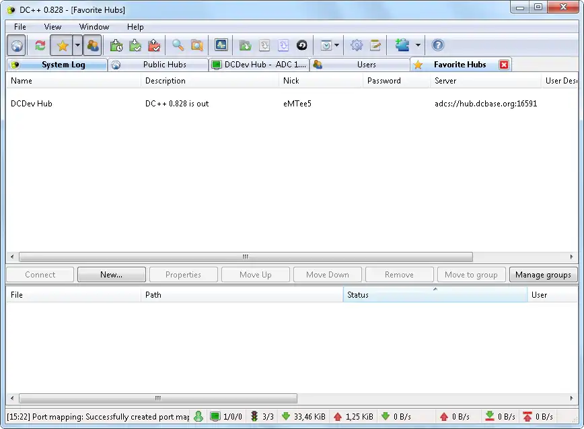Sort by the Server column header
Image resolution: width=584 pixels, height=429 pixels.
click(x=485, y=81)
